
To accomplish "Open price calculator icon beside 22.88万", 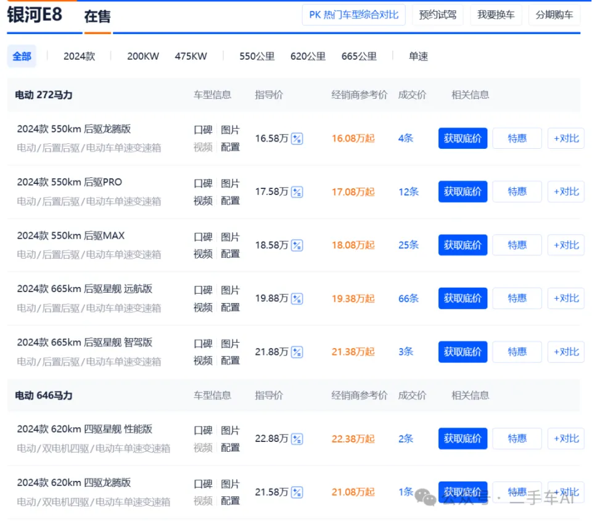I will pos(297,439).
